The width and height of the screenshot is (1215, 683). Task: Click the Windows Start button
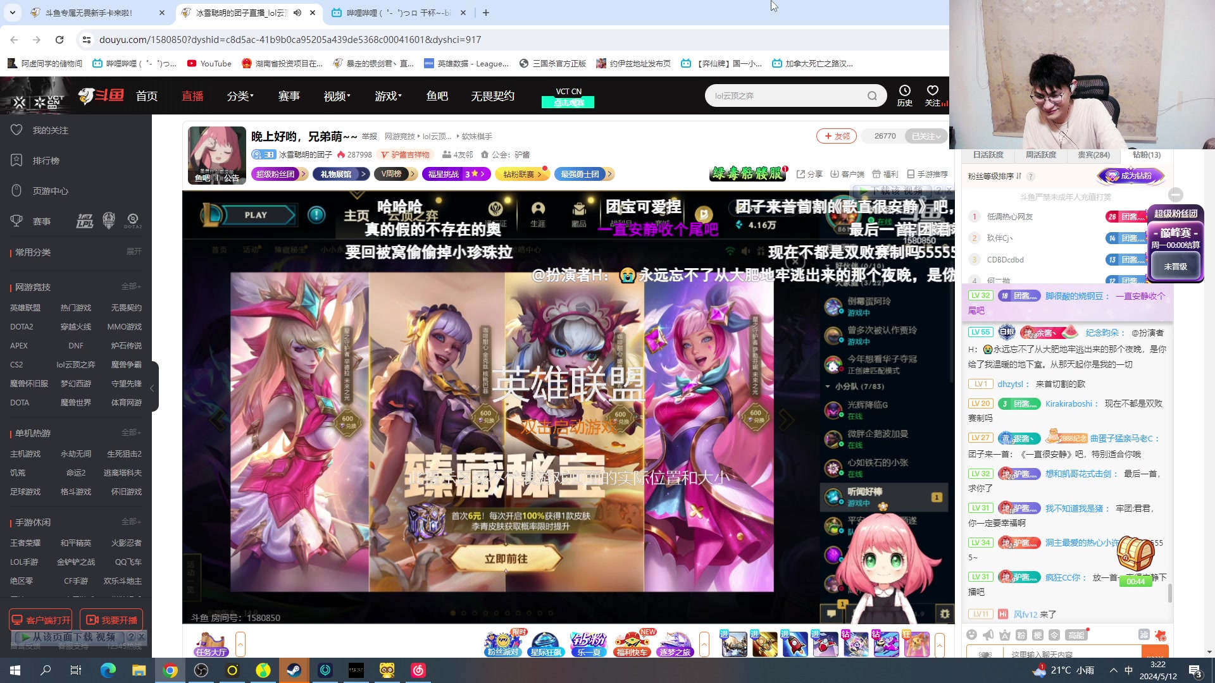(x=15, y=670)
